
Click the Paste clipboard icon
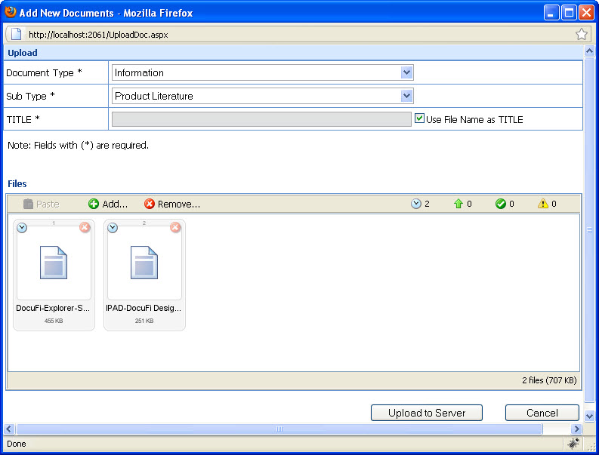coord(28,204)
